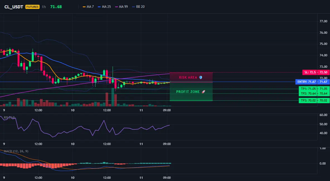The width and height of the screenshot is (330, 181).
Task: Click the CL_USDT symbol name
Action: point(14,7)
